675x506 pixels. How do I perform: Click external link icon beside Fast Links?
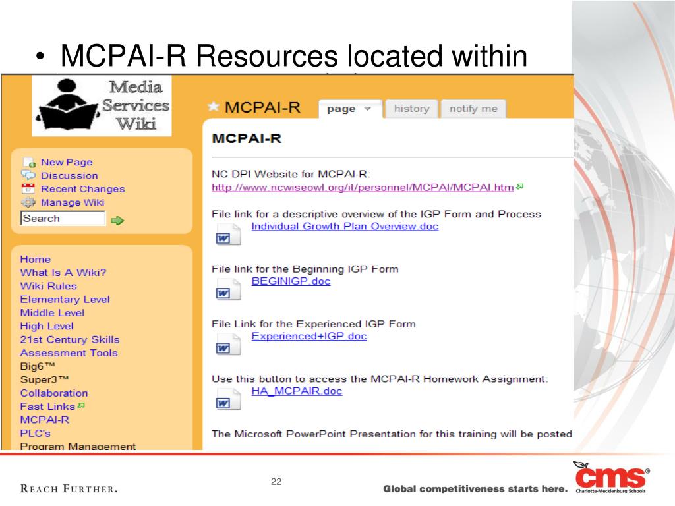[x=81, y=405]
